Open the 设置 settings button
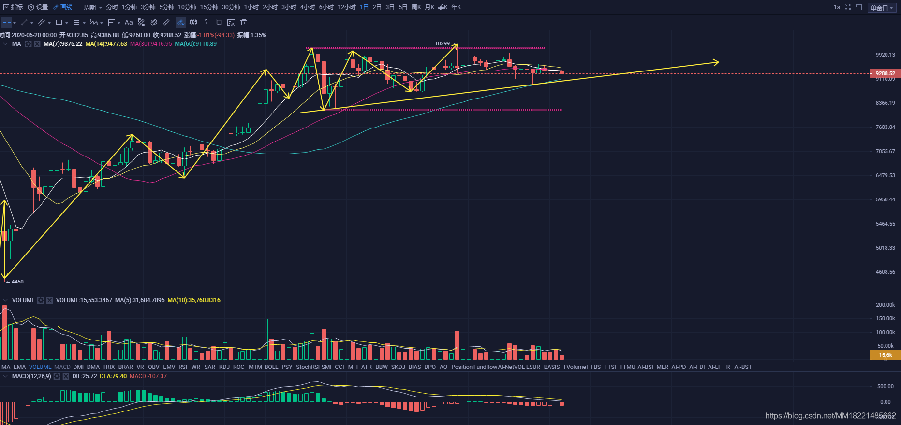This screenshot has height=425, width=901. tap(38, 7)
